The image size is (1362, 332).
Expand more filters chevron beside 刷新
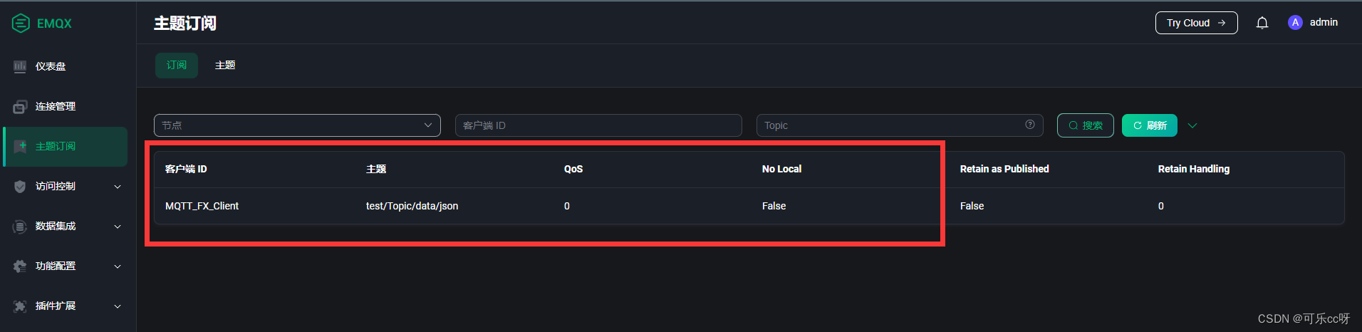(1192, 125)
